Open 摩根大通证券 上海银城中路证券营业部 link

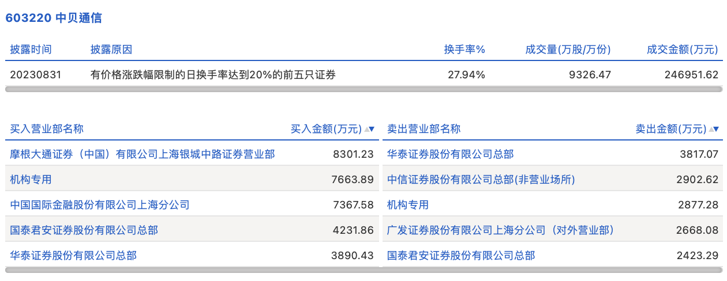coord(143,154)
